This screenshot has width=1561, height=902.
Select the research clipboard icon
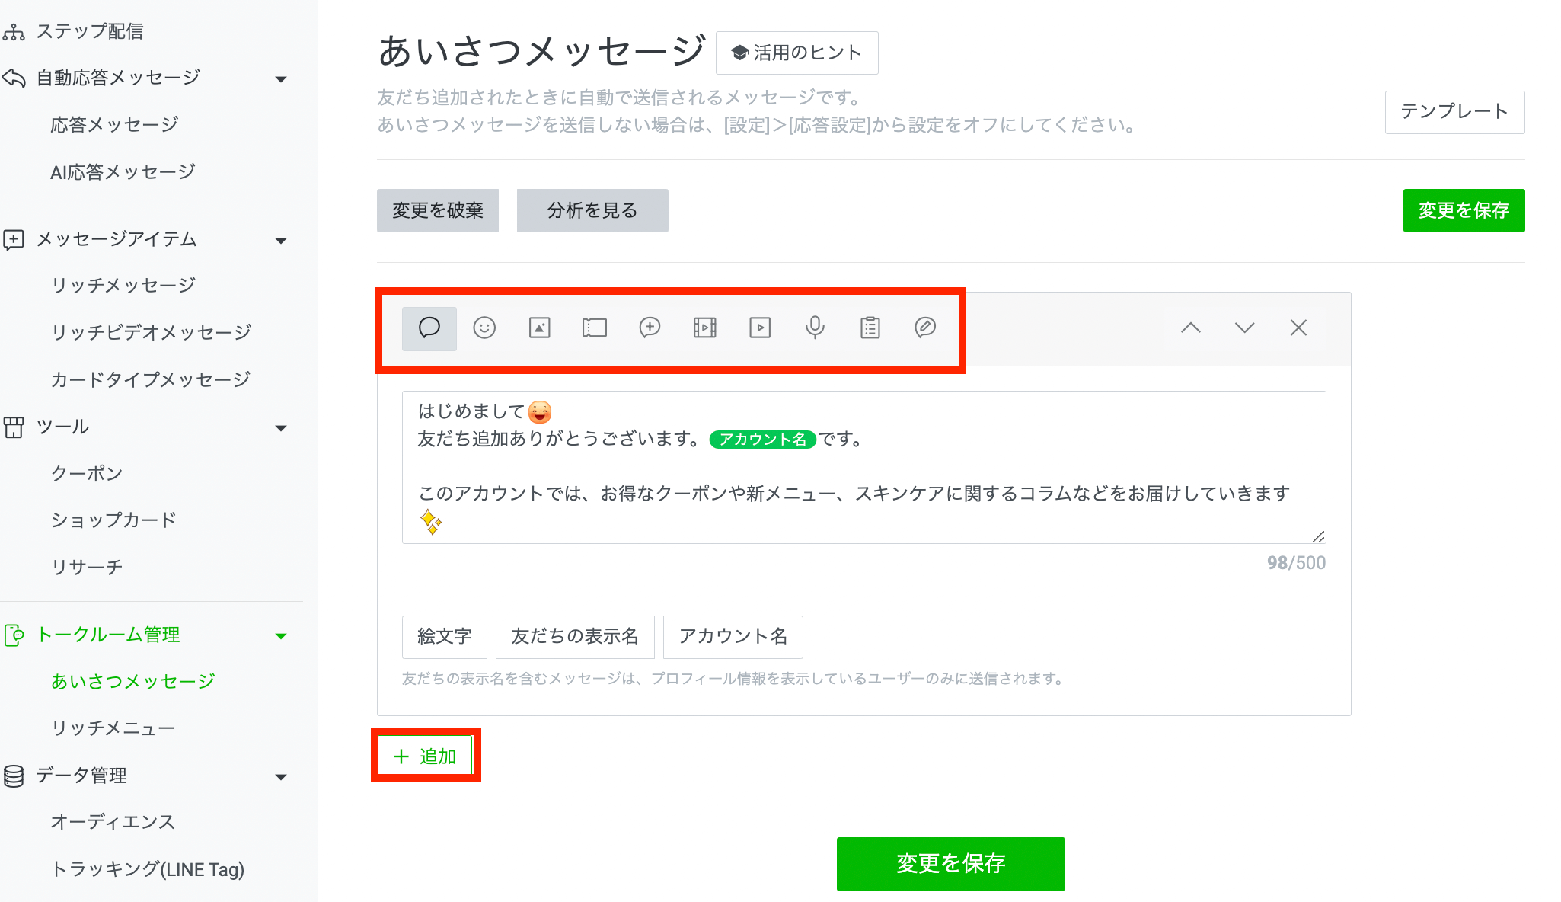tap(870, 328)
